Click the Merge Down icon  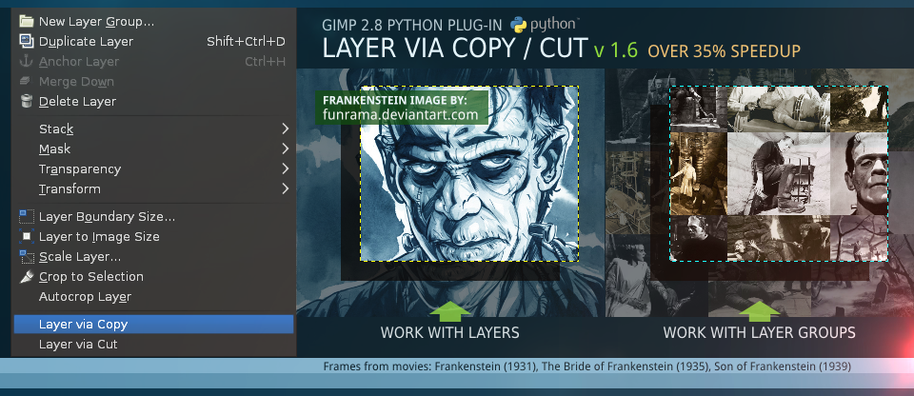pyautogui.click(x=27, y=81)
